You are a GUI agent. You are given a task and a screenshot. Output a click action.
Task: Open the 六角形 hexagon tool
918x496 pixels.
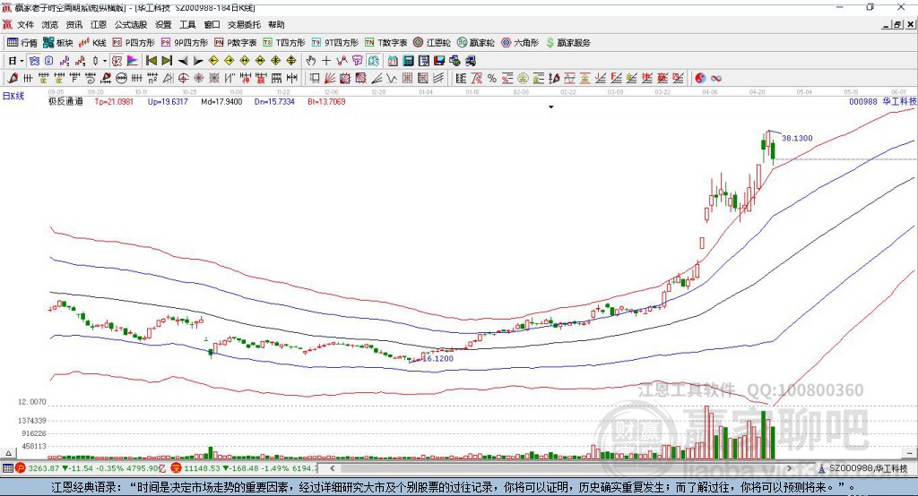(x=519, y=42)
